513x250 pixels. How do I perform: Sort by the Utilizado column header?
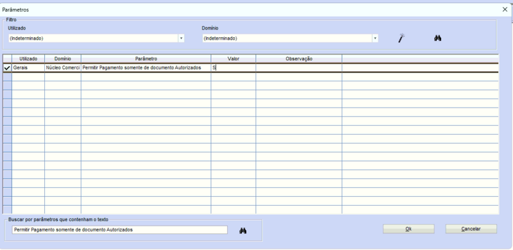click(x=28, y=58)
